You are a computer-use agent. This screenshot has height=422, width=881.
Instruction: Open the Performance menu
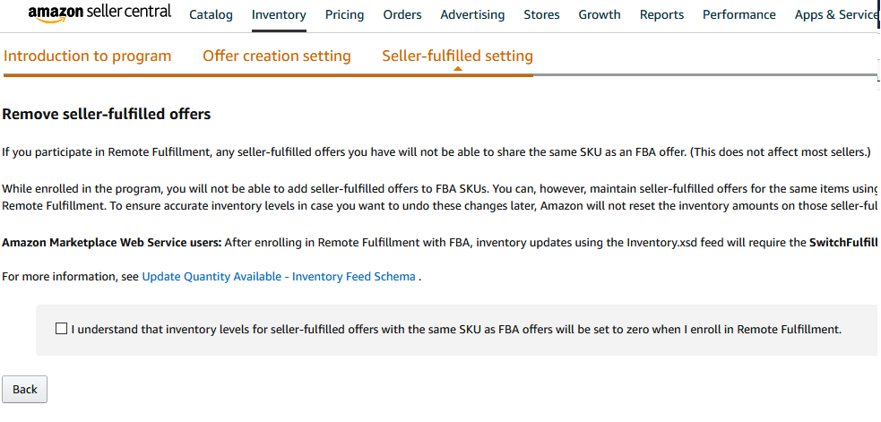click(x=738, y=15)
